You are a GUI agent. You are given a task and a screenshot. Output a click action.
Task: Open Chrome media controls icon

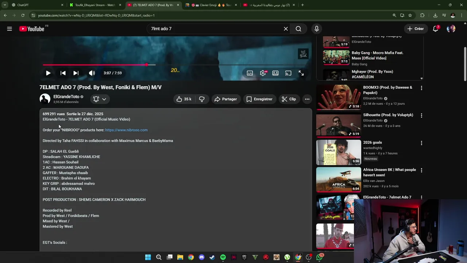pyautogui.click(x=444, y=15)
